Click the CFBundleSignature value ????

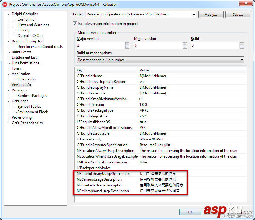point(143,116)
